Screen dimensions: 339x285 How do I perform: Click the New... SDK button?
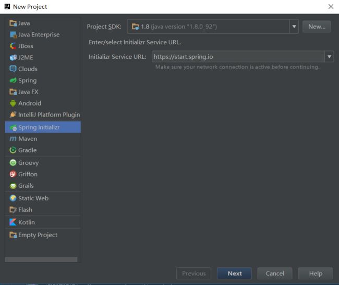pos(317,27)
